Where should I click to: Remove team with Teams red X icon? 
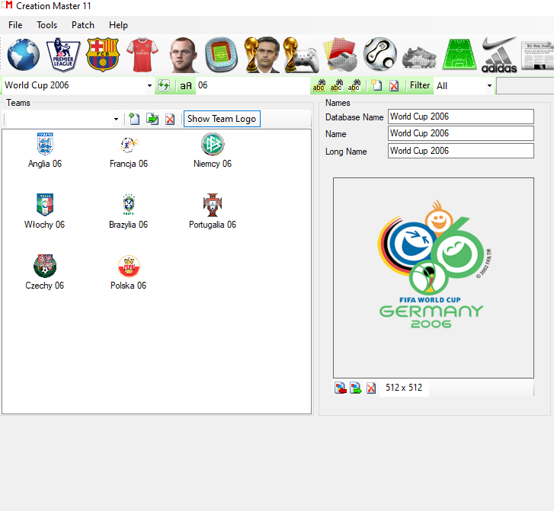170,119
